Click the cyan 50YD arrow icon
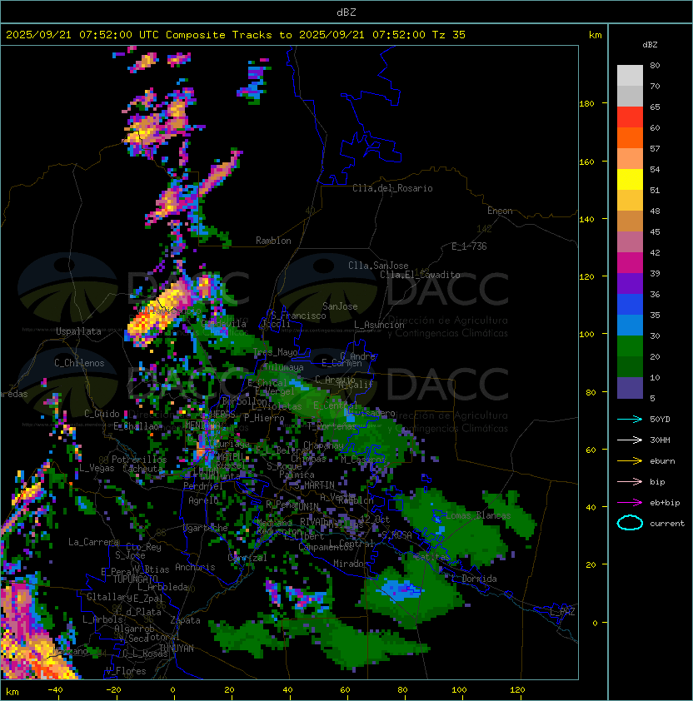The width and height of the screenshot is (693, 701). click(x=630, y=420)
